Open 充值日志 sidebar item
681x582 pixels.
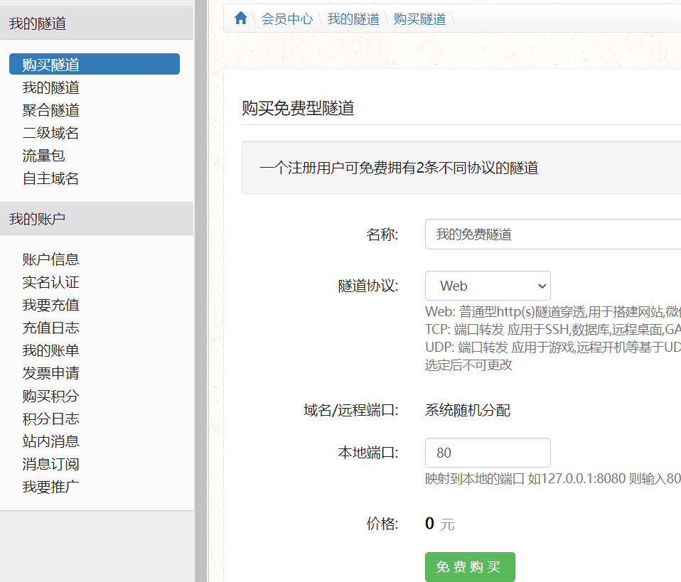(x=50, y=328)
